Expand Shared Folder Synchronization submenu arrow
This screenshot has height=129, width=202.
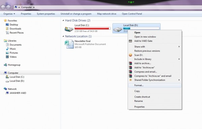click(x=179, y=80)
